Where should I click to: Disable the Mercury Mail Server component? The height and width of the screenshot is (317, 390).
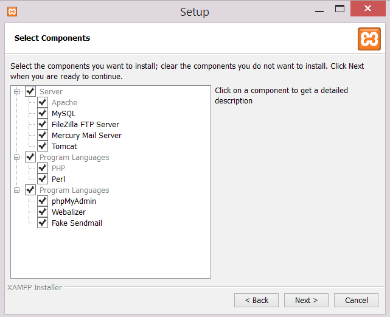click(43, 136)
